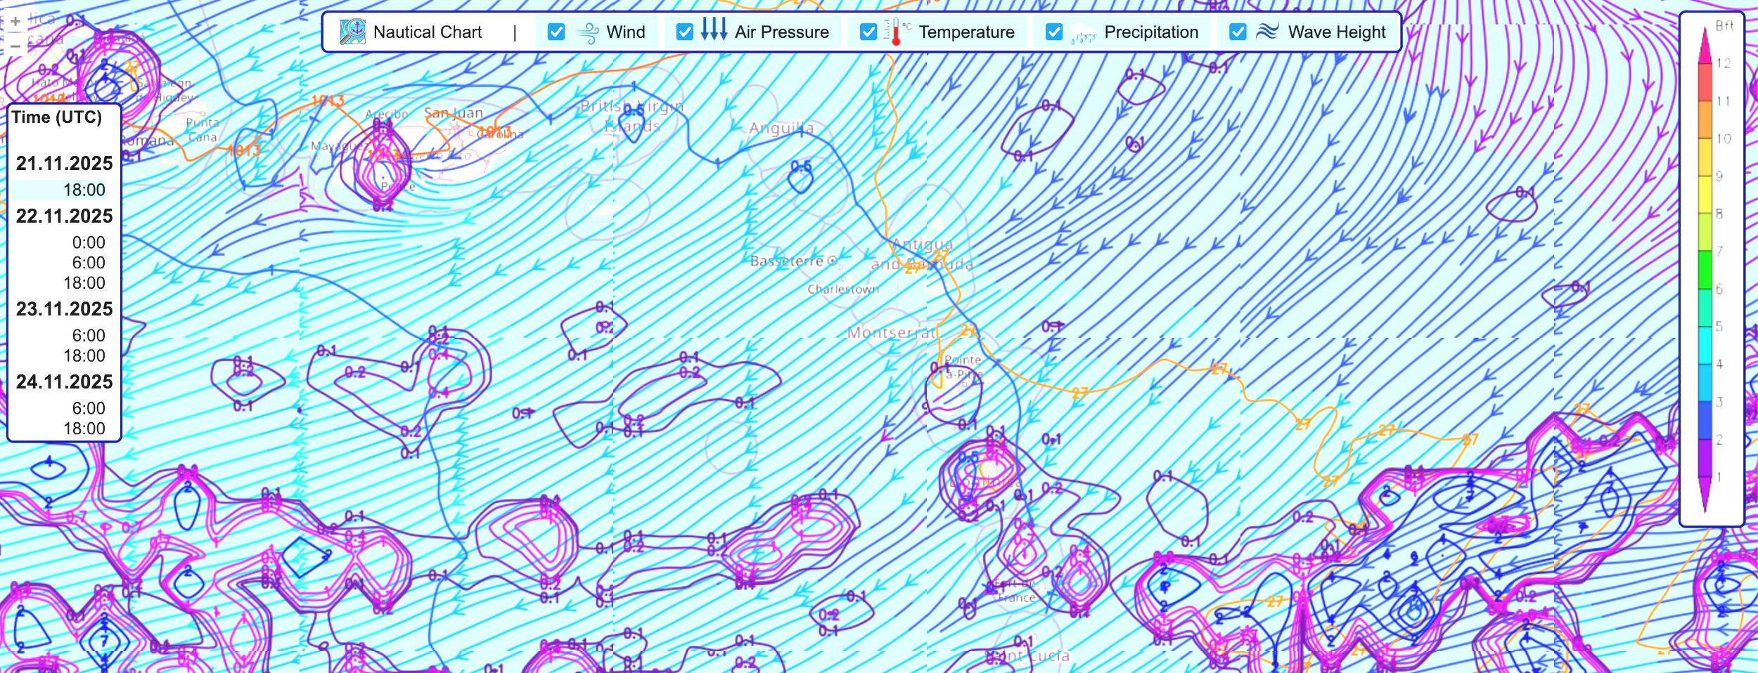
Task: Click the San Juan map label
Action: tap(454, 112)
